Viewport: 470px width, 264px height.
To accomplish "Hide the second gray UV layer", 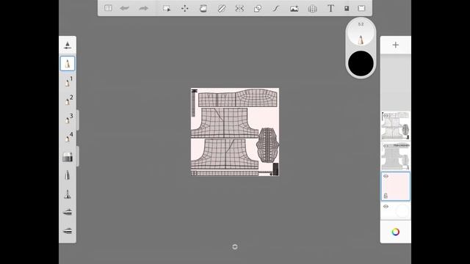I will [x=386, y=146].
